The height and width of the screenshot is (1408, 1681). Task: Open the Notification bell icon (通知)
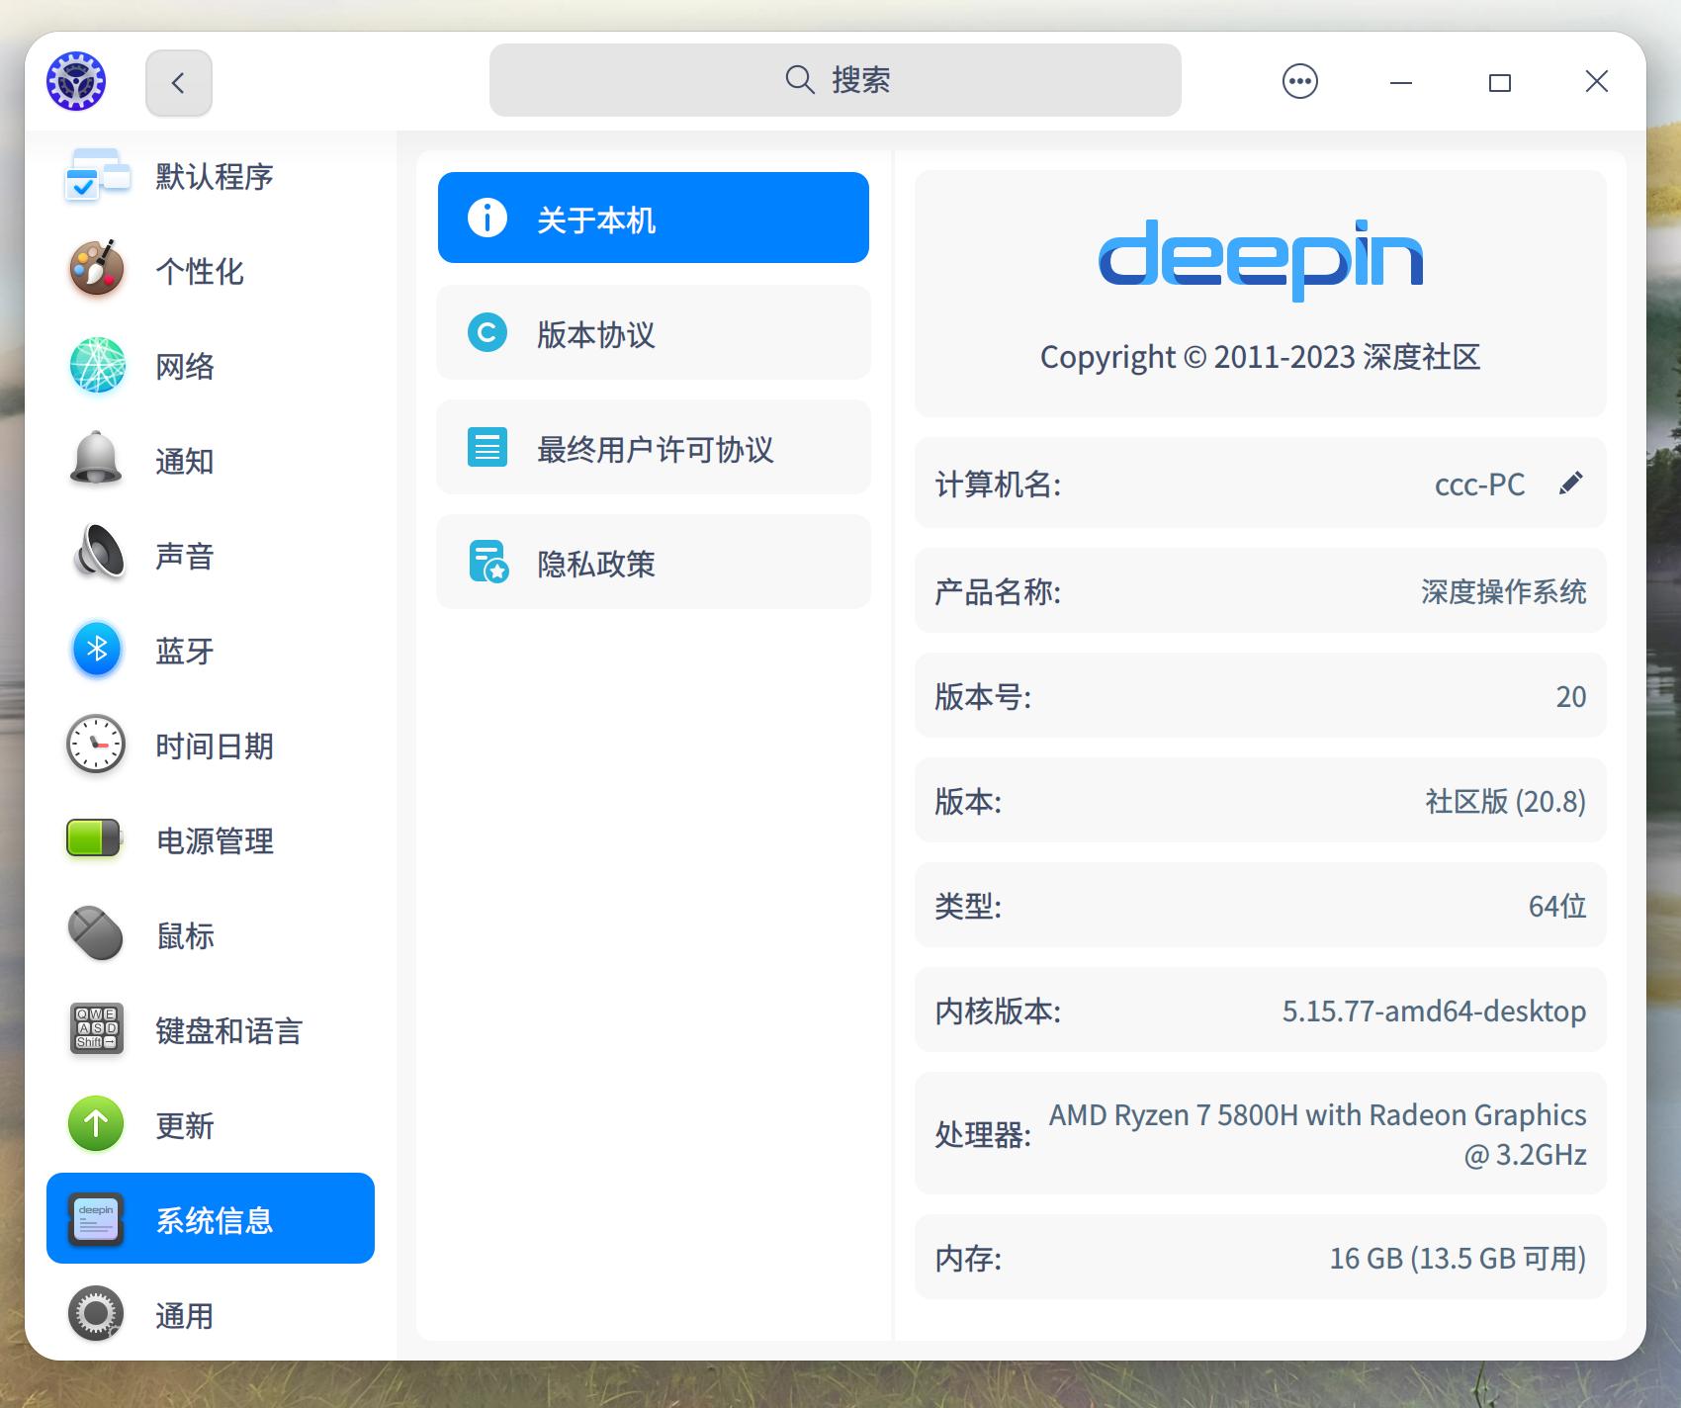[96, 458]
